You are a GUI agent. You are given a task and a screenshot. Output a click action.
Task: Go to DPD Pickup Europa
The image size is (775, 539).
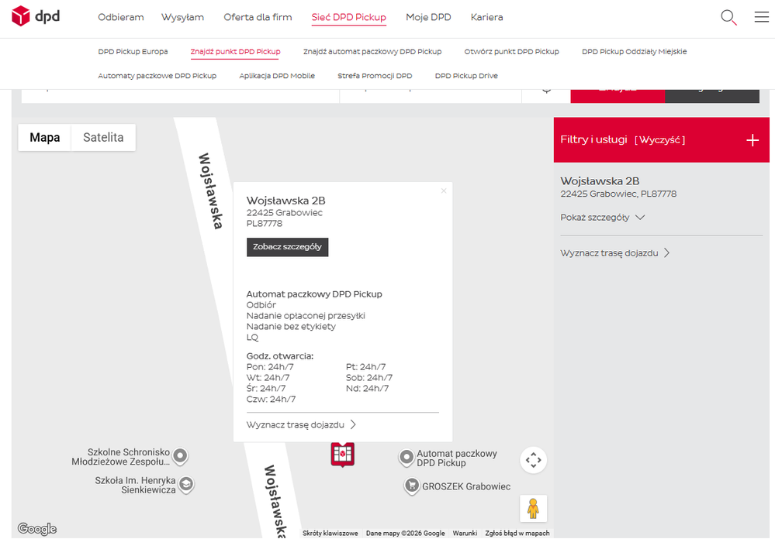tap(133, 51)
